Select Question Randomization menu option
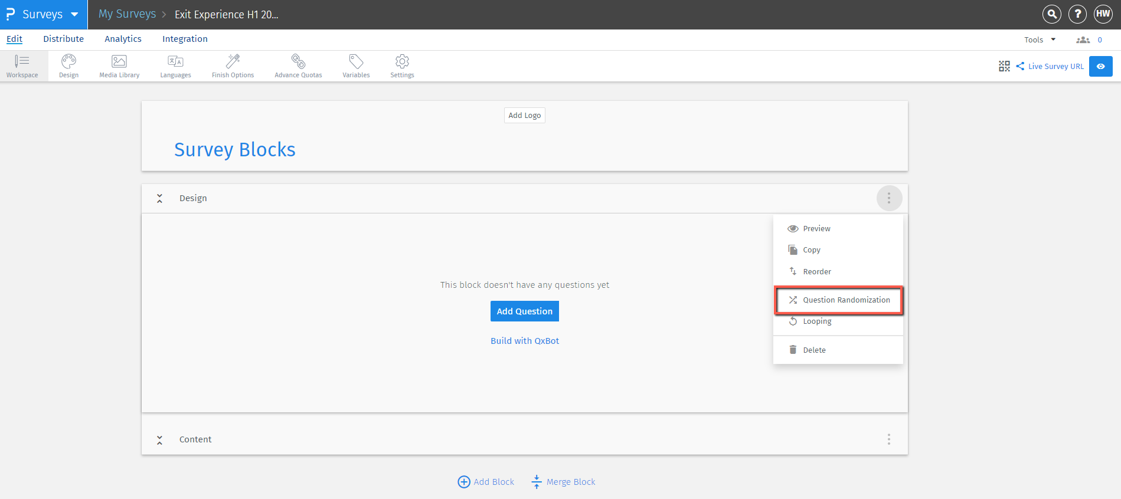The image size is (1121, 499). [838, 300]
